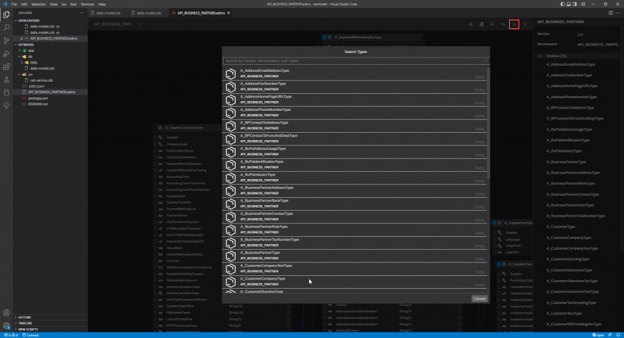
Task: Select A_AddressFaxNumberType in search results
Action: (x=354, y=86)
